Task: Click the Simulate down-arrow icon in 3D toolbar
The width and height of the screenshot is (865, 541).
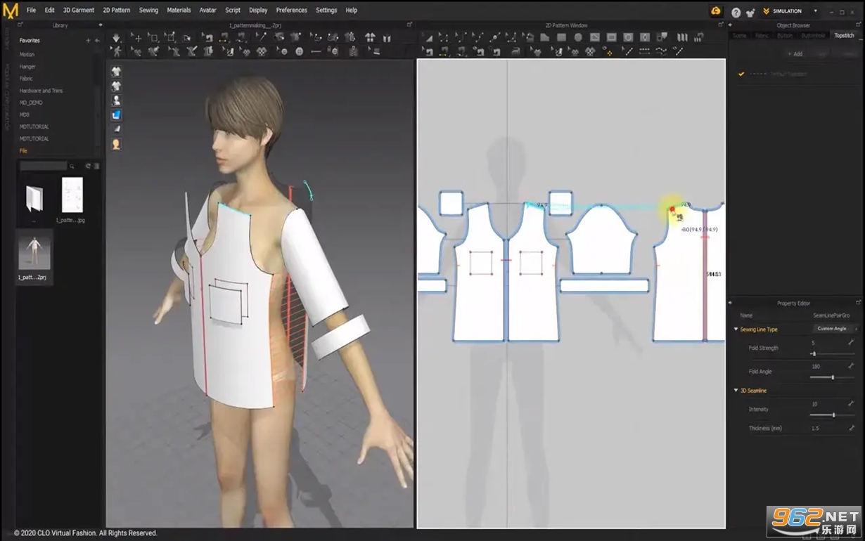Action: pos(116,38)
